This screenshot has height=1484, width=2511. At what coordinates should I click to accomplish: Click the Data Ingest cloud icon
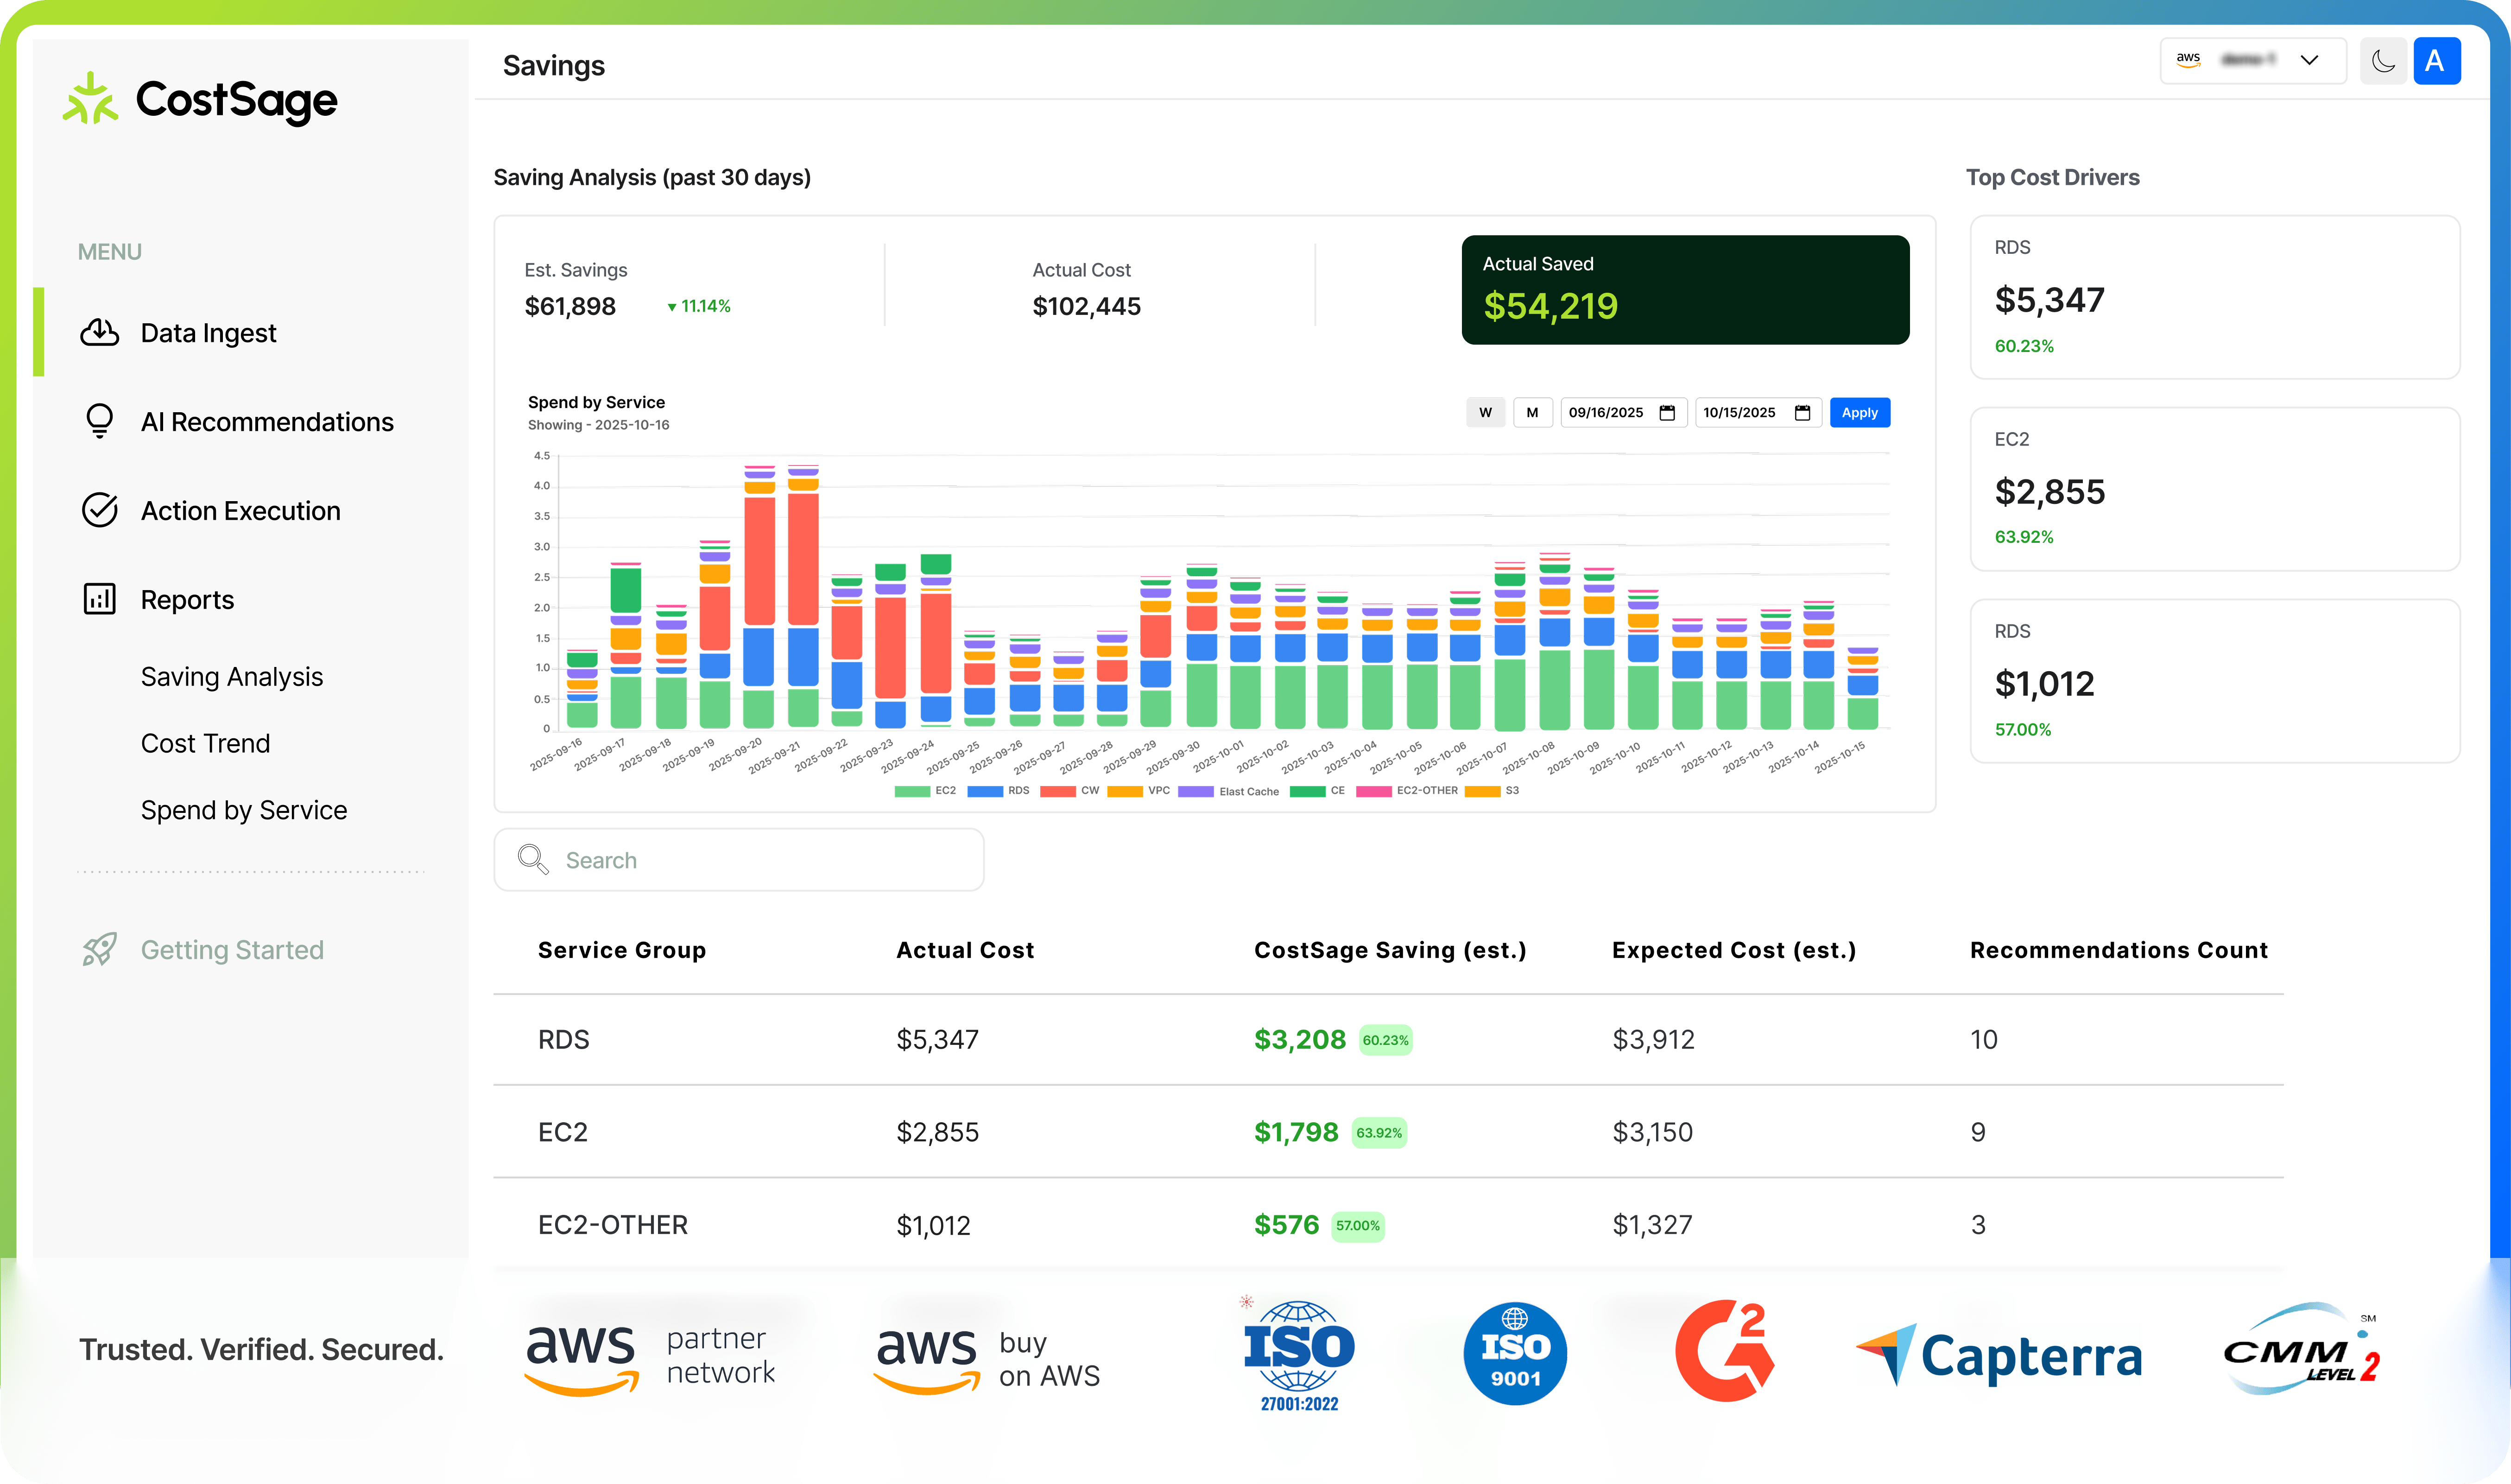point(99,332)
